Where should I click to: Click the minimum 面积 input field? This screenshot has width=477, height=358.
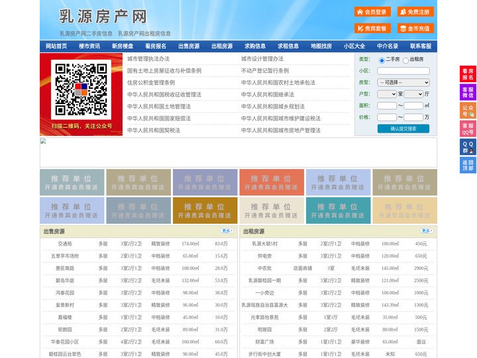[387, 105]
